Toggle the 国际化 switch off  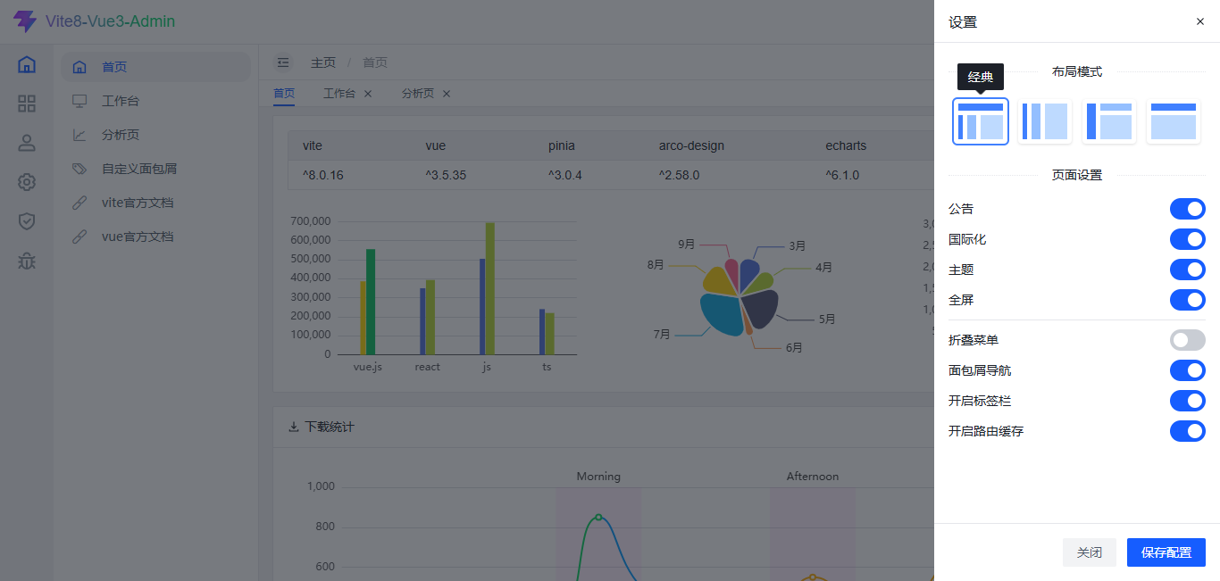coord(1188,239)
